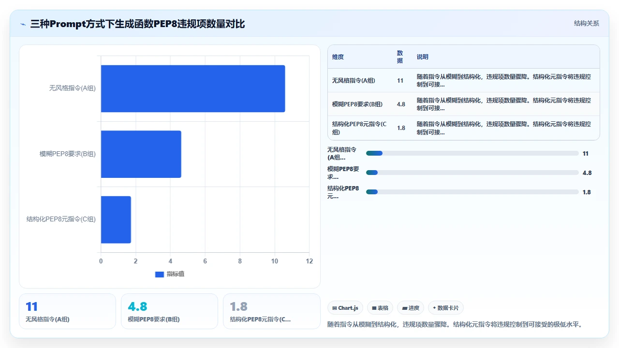Click the progress label 模糊PEP8要求...
Image resolution: width=619 pixels, height=348 pixels.
point(344,173)
